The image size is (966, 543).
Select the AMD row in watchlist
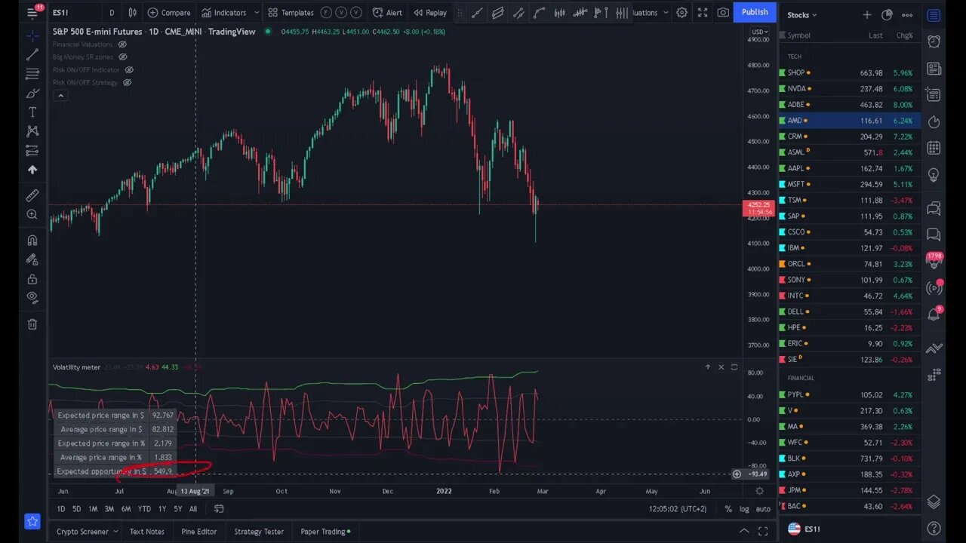(x=849, y=121)
